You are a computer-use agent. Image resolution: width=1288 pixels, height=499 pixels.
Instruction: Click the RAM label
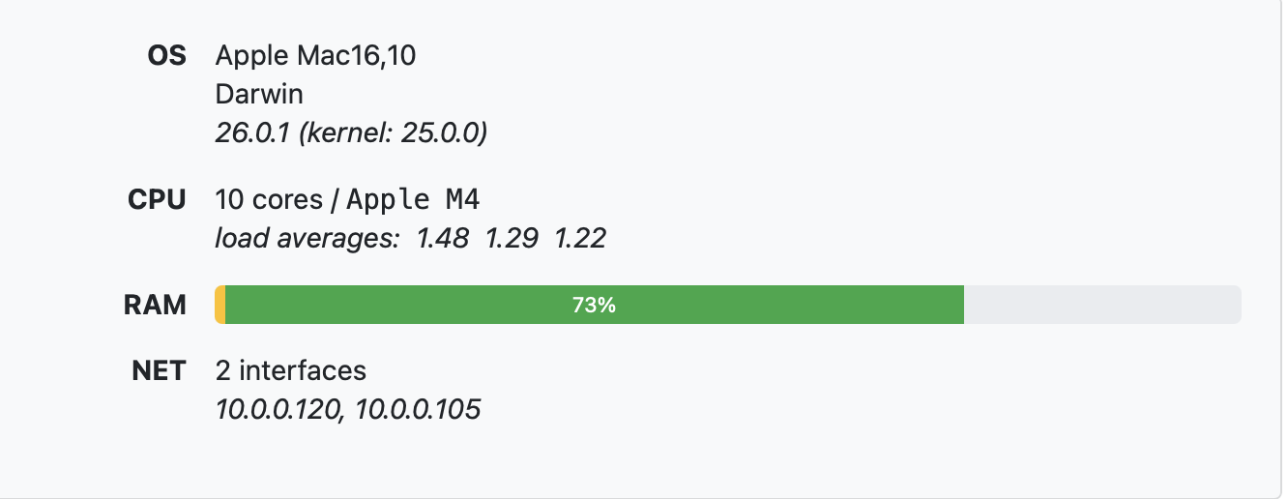tap(155, 306)
